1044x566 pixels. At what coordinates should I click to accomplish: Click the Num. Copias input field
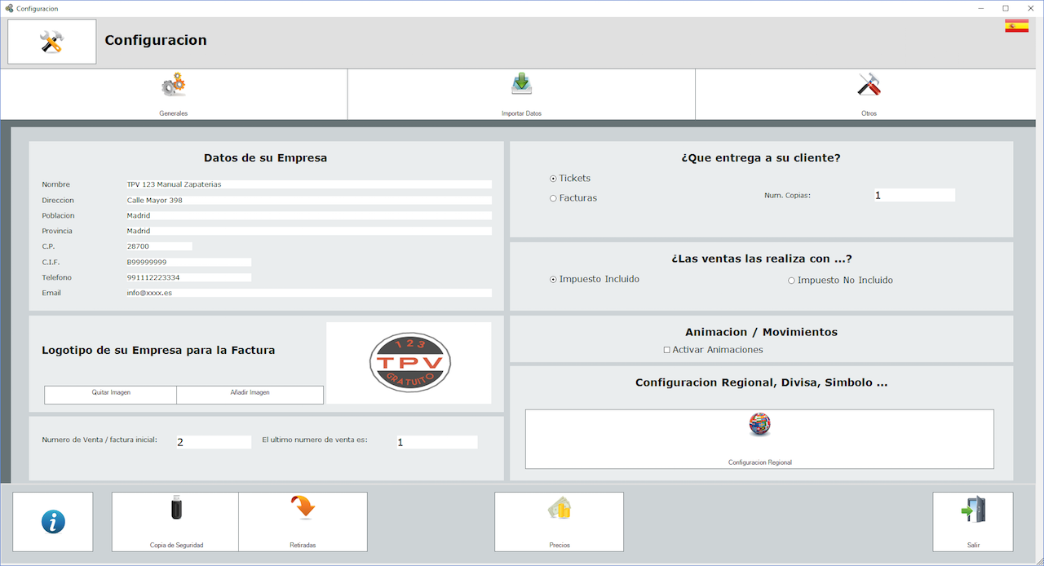[x=913, y=195]
